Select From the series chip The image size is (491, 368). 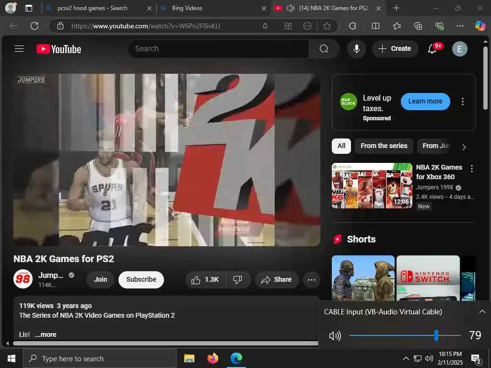(x=384, y=146)
